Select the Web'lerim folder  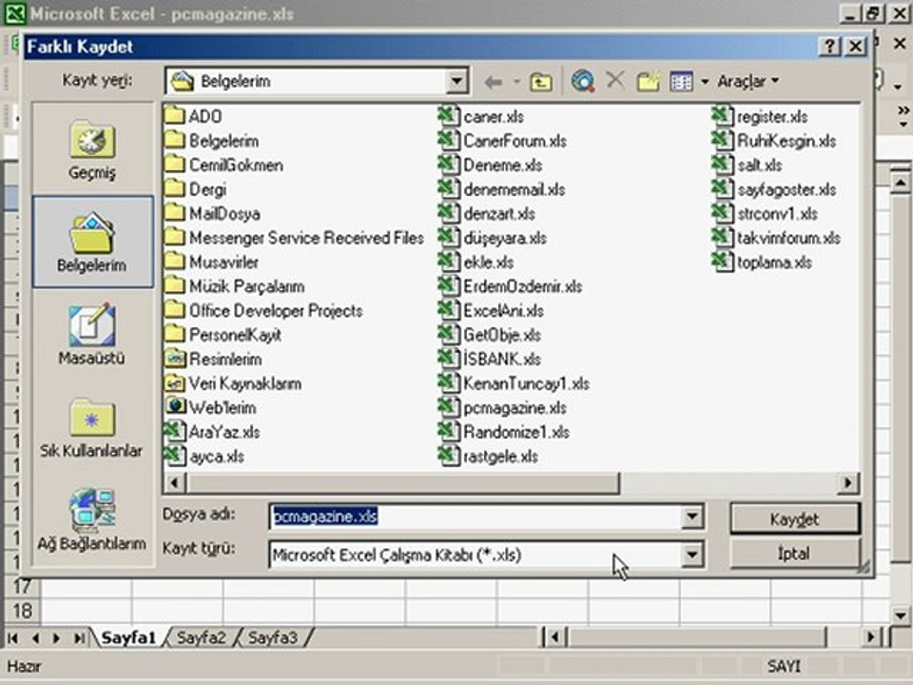tap(211, 408)
